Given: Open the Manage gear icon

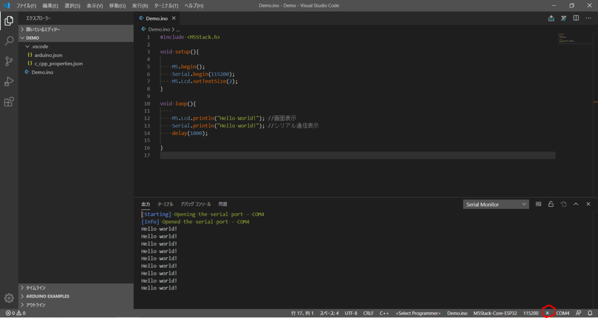Looking at the screenshot, I should [x=9, y=298].
